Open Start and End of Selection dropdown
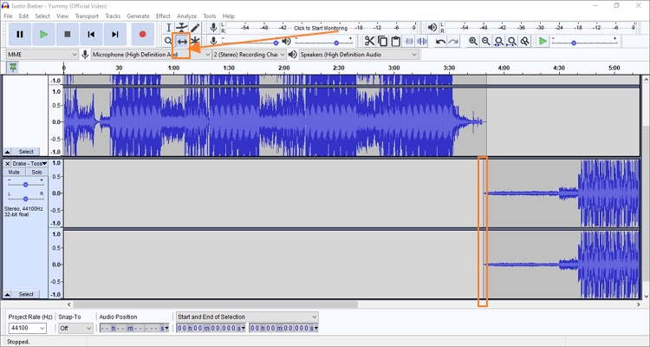650x347 pixels. coord(247,317)
